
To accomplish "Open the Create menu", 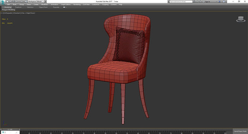I will tap(36, 5).
